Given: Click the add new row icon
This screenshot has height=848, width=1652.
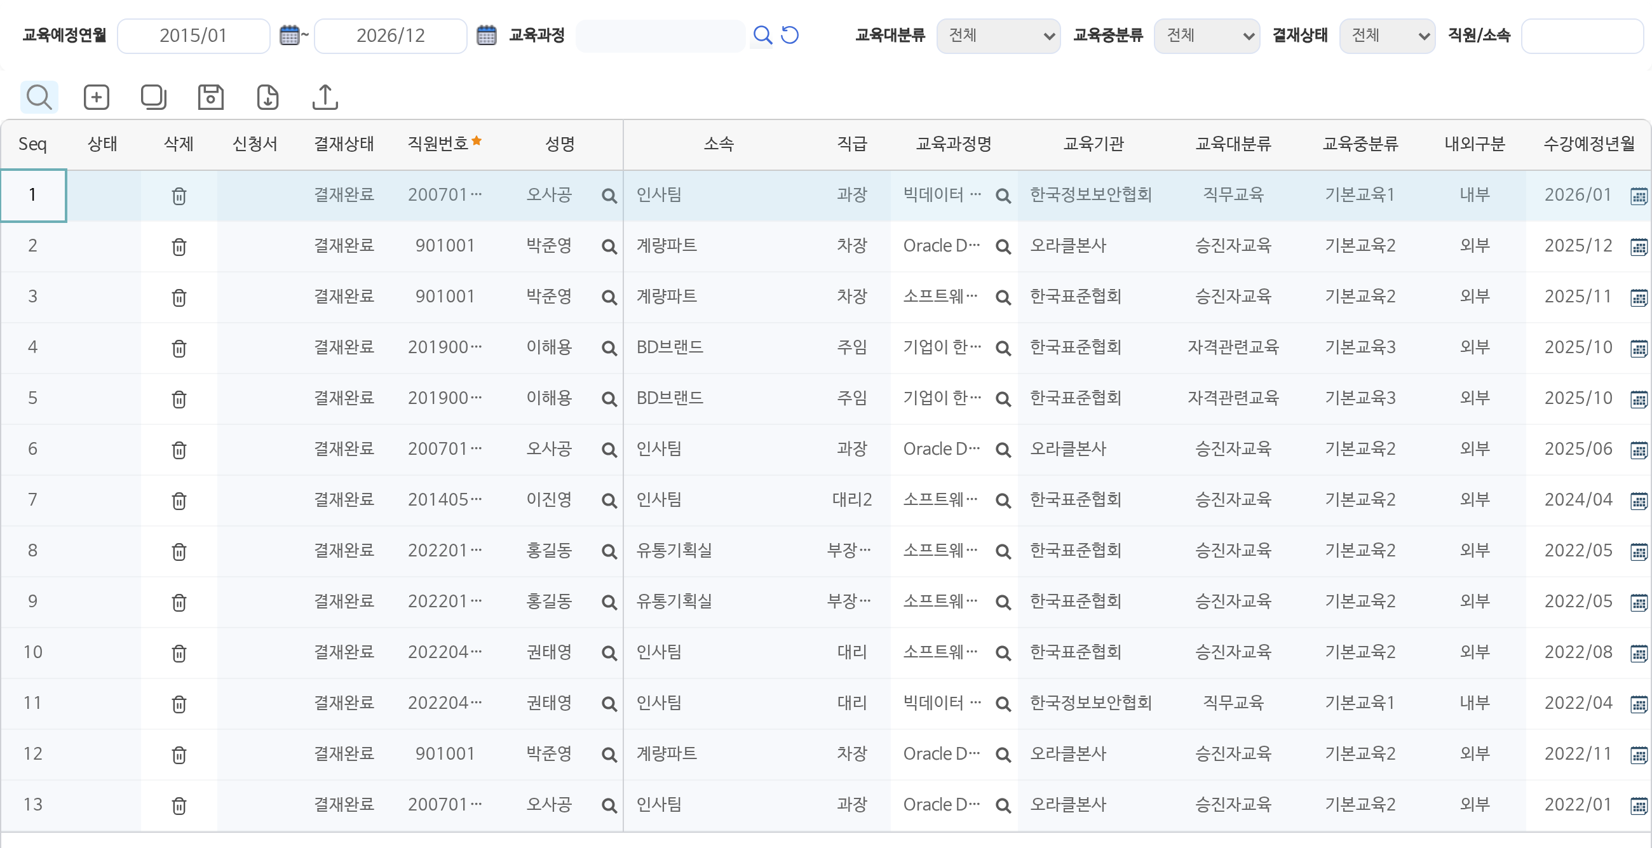Looking at the screenshot, I should click(96, 97).
